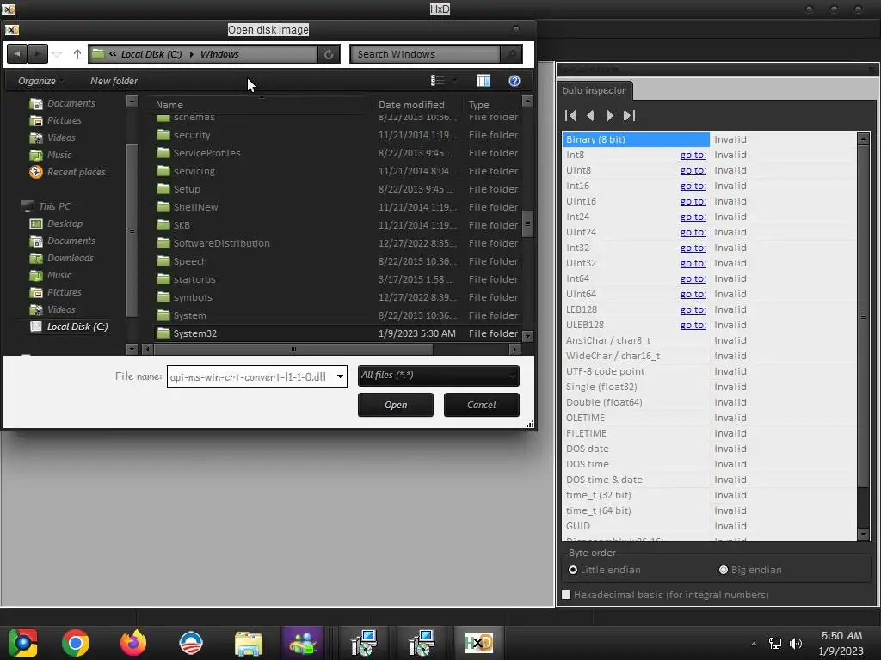Click the Open button

396,405
